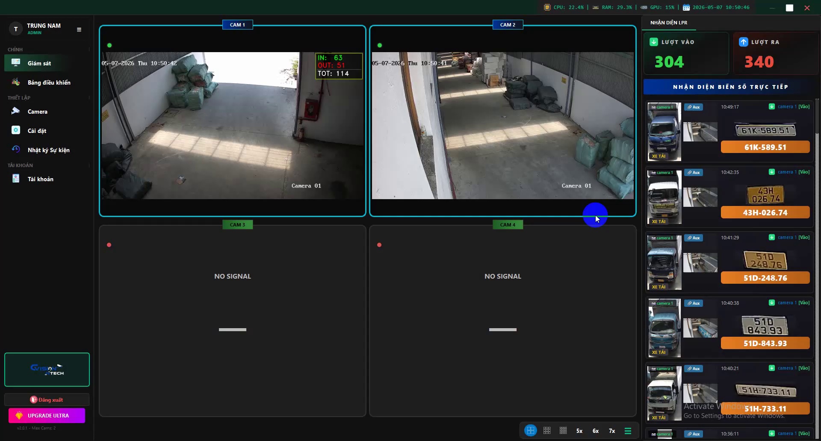Switch to the 2x2 grid layout
Screen dimensions: 821x441
[531, 431]
